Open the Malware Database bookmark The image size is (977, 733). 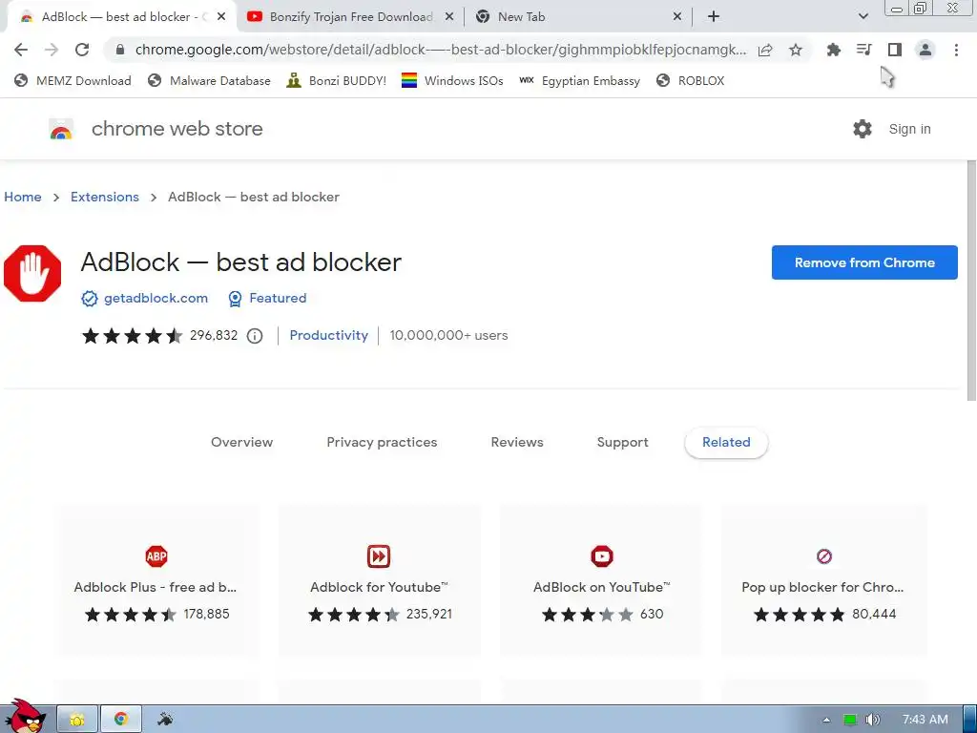point(209,80)
